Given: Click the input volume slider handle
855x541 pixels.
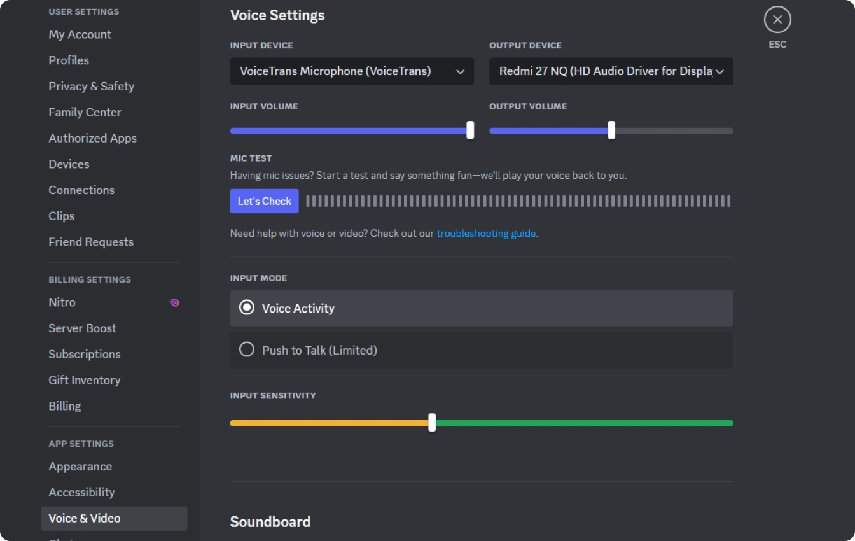Looking at the screenshot, I should point(470,130).
